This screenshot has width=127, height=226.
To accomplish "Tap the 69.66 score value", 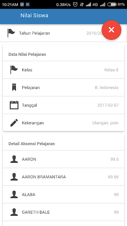I will coord(113,177).
